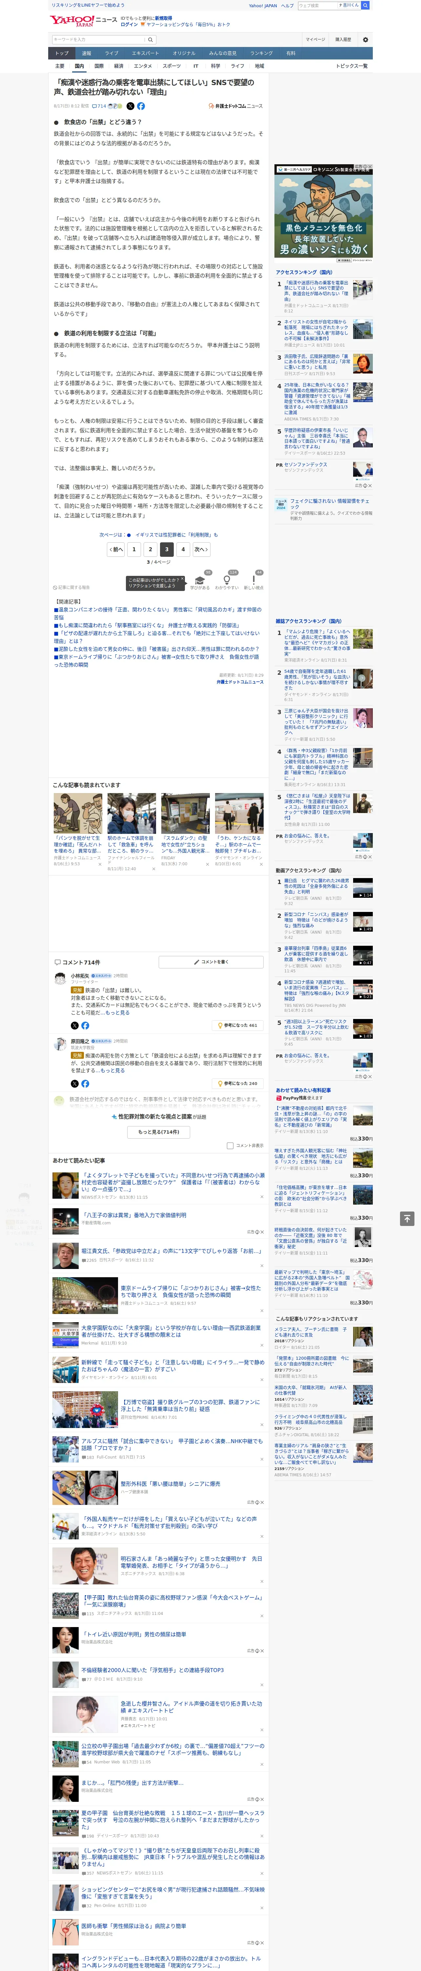Click 参考になった 461 button
The height and width of the screenshot is (1971, 421).
point(238,1025)
